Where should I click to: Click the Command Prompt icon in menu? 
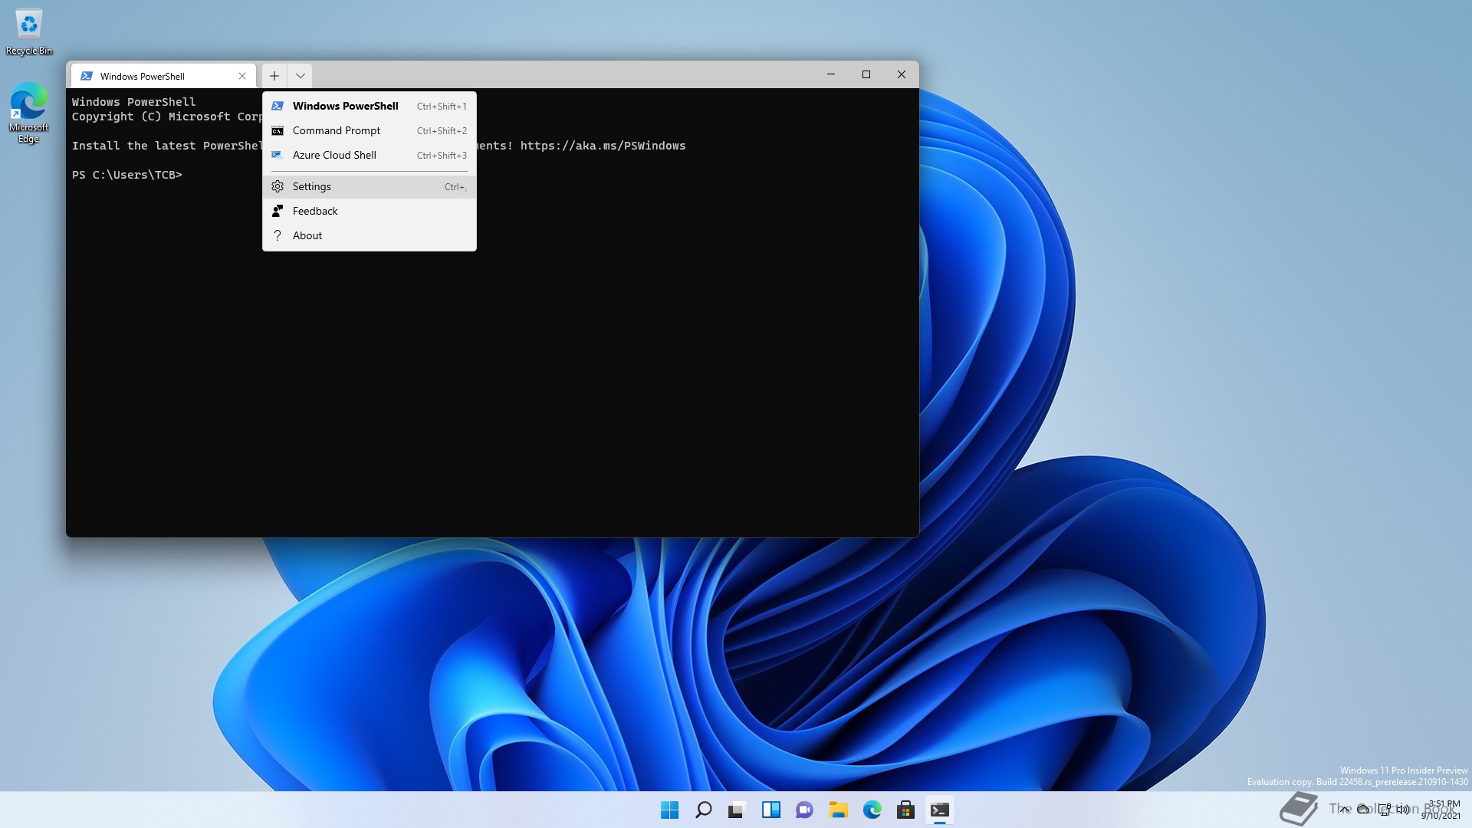tap(278, 130)
